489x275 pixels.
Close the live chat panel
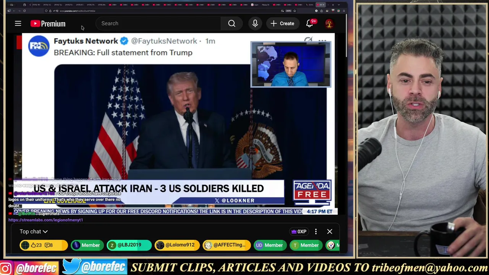point(330,231)
